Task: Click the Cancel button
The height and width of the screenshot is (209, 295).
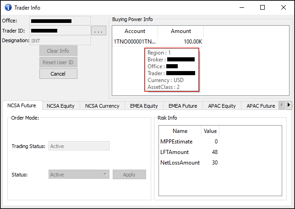Action: (x=58, y=74)
